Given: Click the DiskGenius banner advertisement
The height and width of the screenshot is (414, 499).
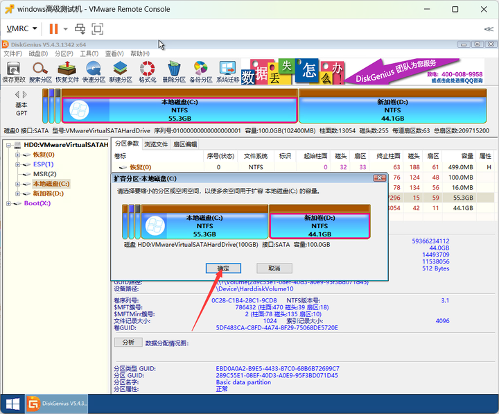Looking at the screenshot, I should (362, 71).
